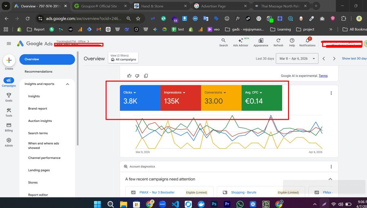Click the thumbs up feedback icon
This screenshot has height=208, width=367.
[x=129, y=76]
